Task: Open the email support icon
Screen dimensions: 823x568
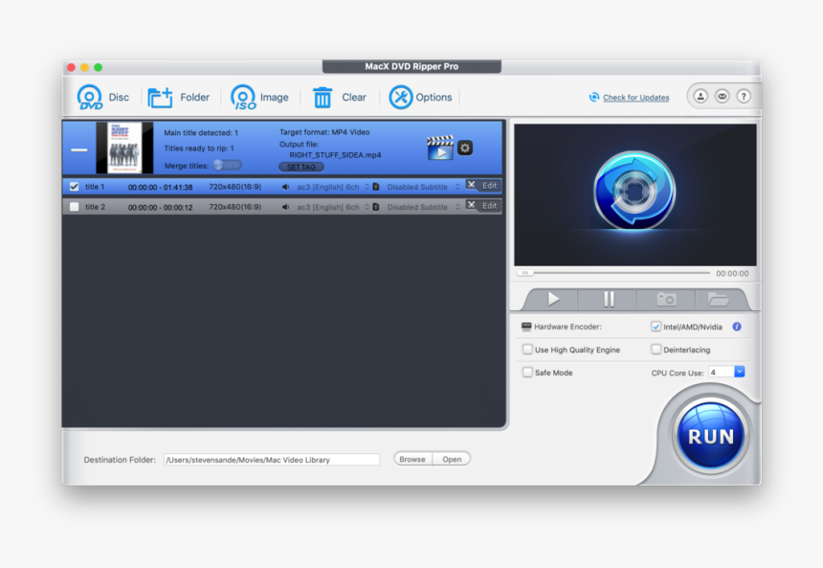Action: 723,96
